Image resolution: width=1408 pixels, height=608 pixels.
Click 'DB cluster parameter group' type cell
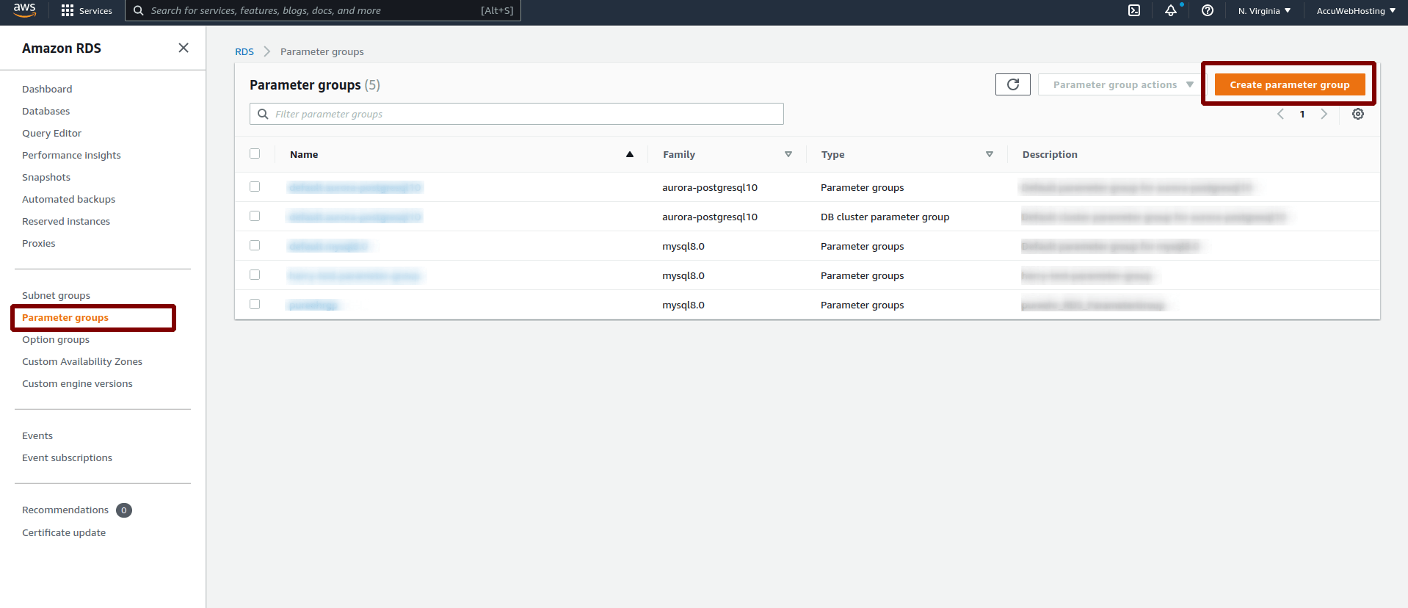click(x=885, y=217)
